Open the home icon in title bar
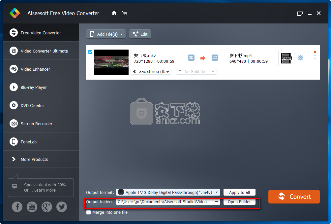Viewport: 331px width, 224px height. click(114, 13)
